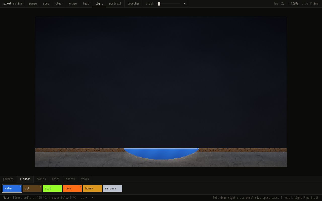Switch to the tools tab
The height and width of the screenshot is (201, 322).
coord(85,179)
